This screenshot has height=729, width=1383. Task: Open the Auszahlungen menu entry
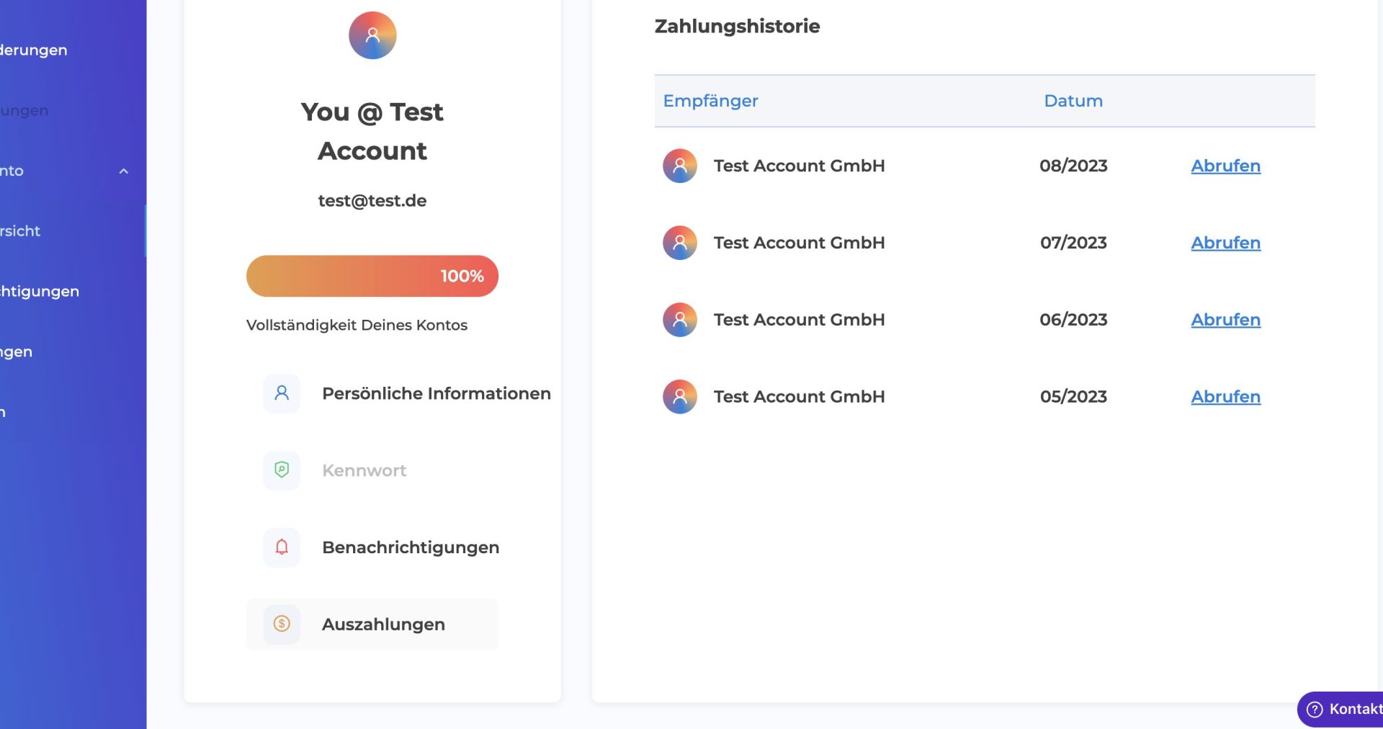(x=383, y=625)
